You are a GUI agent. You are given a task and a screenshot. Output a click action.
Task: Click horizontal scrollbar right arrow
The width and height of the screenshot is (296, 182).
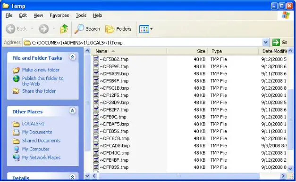[283, 176]
